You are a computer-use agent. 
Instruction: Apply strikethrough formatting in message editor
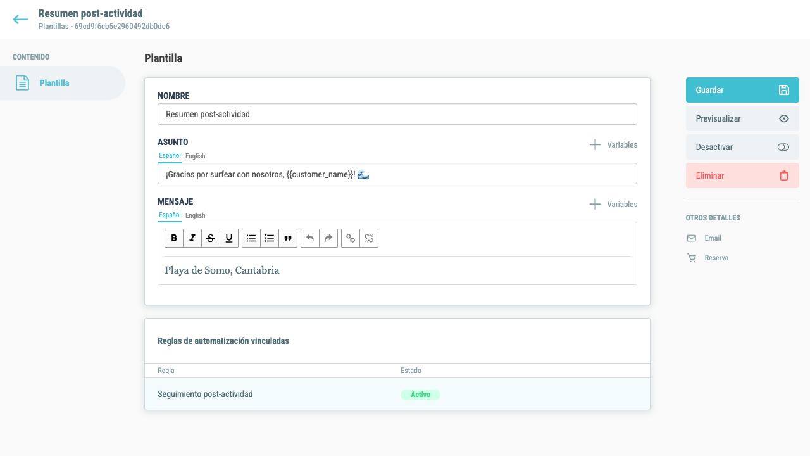point(211,238)
